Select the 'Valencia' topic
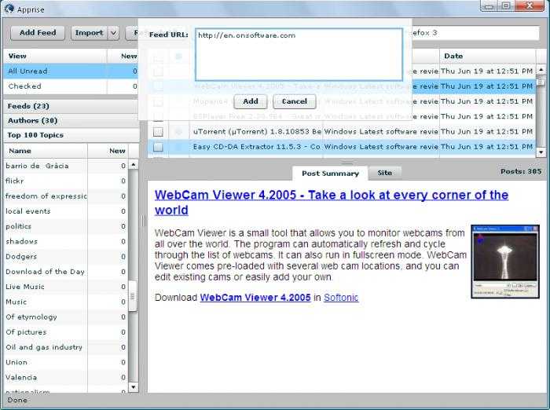The height and width of the screenshot is (410, 550). 66,377
